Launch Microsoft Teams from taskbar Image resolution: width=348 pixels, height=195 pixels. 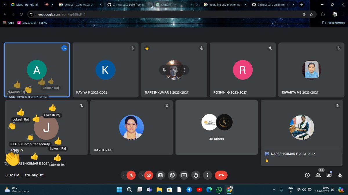(149, 190)
